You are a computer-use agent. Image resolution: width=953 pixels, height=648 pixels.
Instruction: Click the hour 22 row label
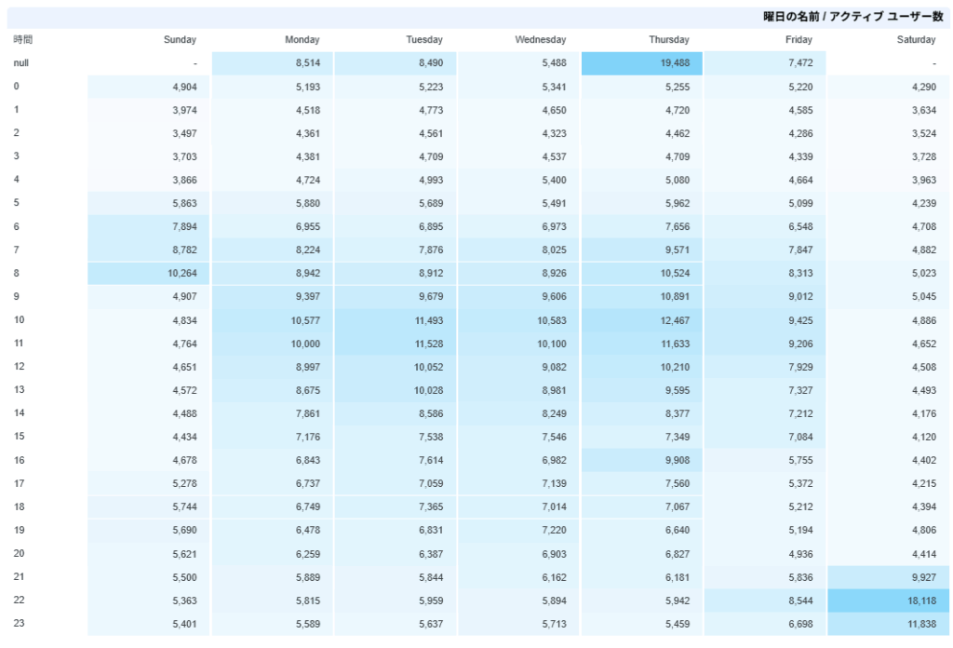click(x=19, y=600)
